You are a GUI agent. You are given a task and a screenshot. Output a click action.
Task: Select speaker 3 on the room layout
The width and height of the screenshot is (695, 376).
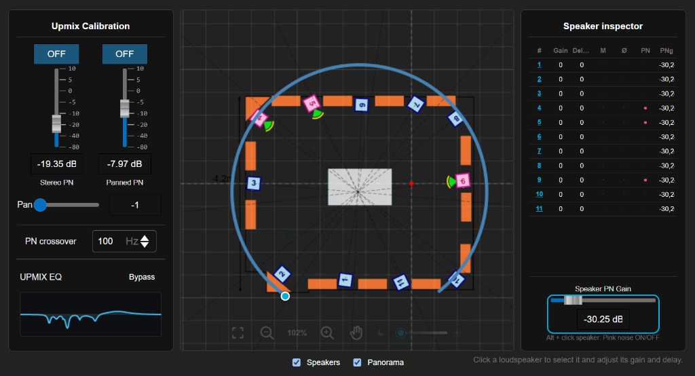coord(254,183)
